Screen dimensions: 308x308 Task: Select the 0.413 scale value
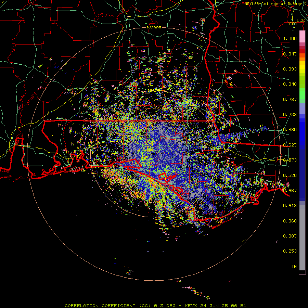click(290, 206)
